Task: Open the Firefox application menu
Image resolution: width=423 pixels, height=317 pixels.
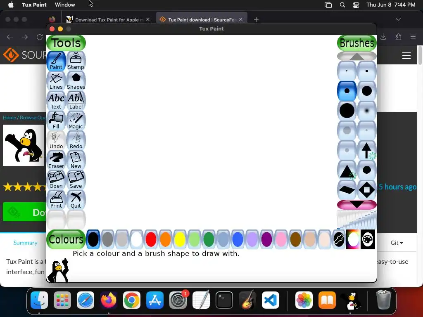Action: pos(413,37)
